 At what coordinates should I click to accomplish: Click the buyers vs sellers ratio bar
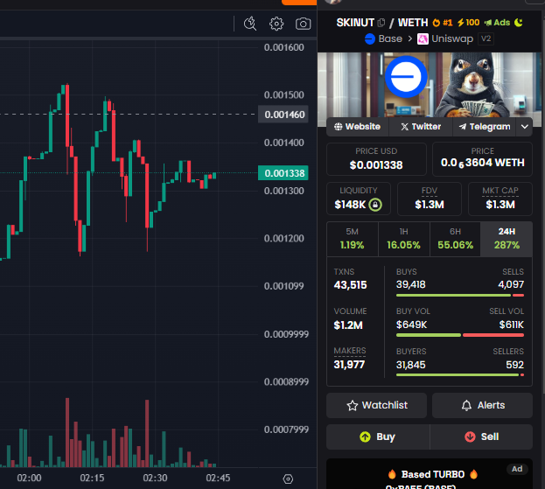(460, 375)
